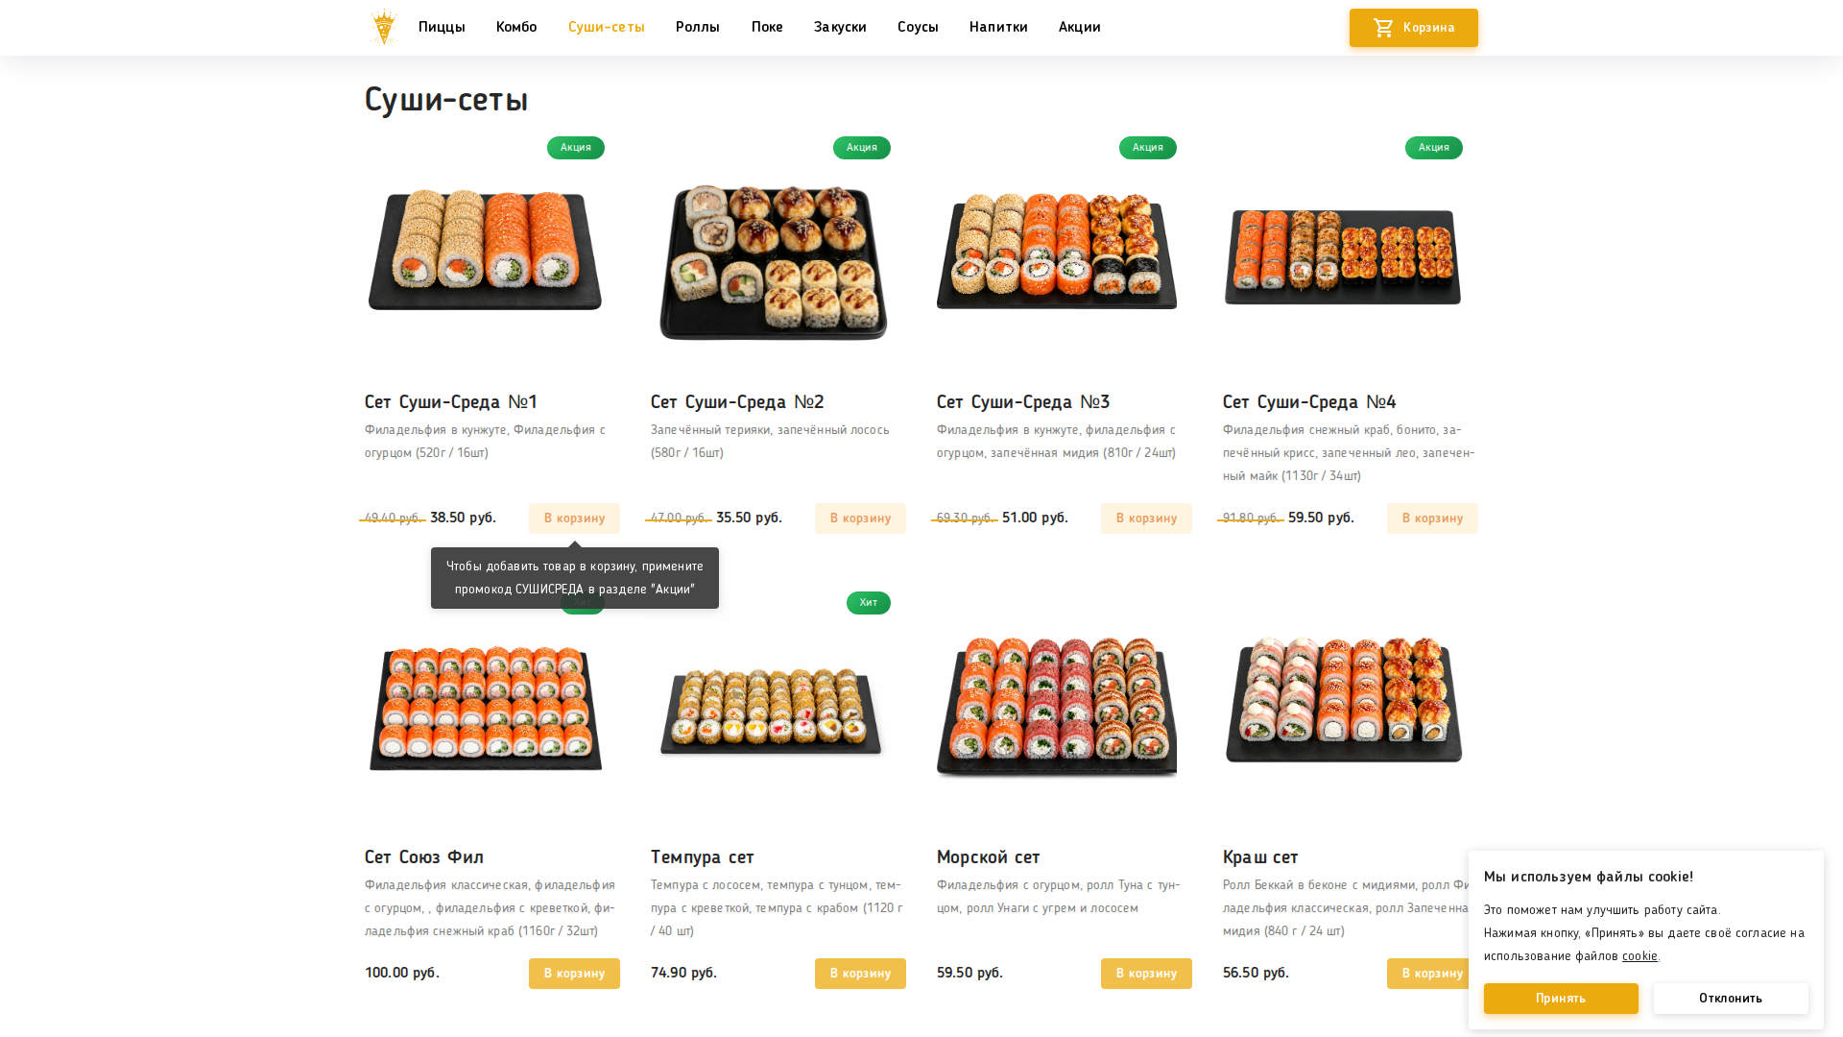Add Сет Суши-Среда №4 to cart
This screenshot has width=1843, height=1037.
1432,518
